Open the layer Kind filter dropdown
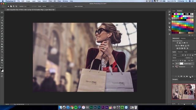196x110 pixels. point(177,55)
